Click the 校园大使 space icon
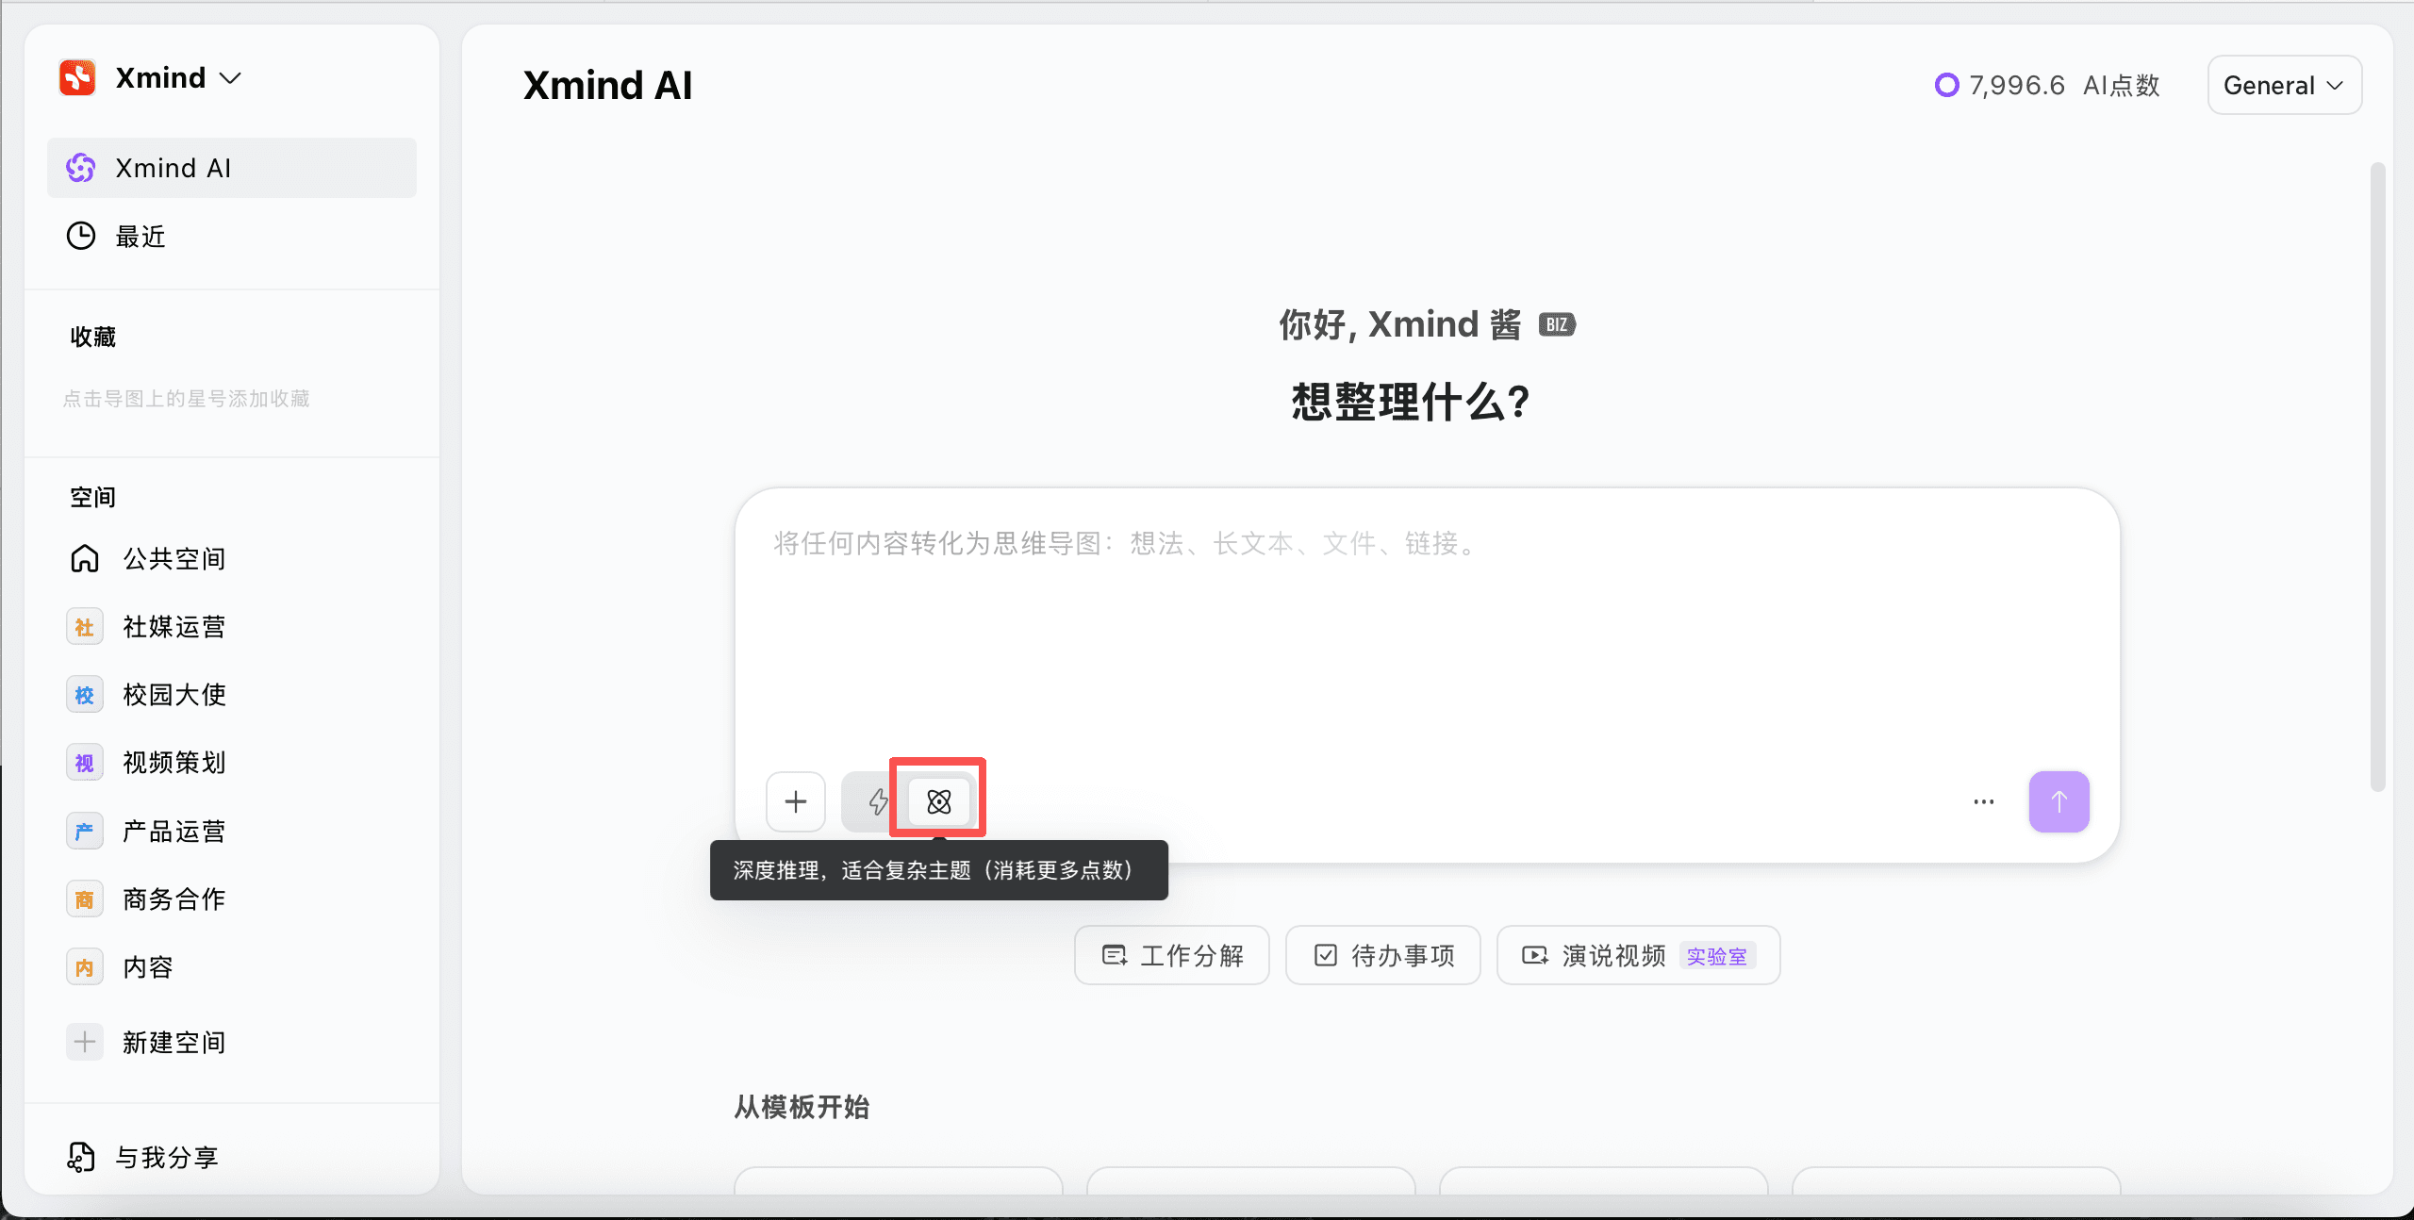Viewport: 2414px width, 1220px height. click(x=85, y=695)
